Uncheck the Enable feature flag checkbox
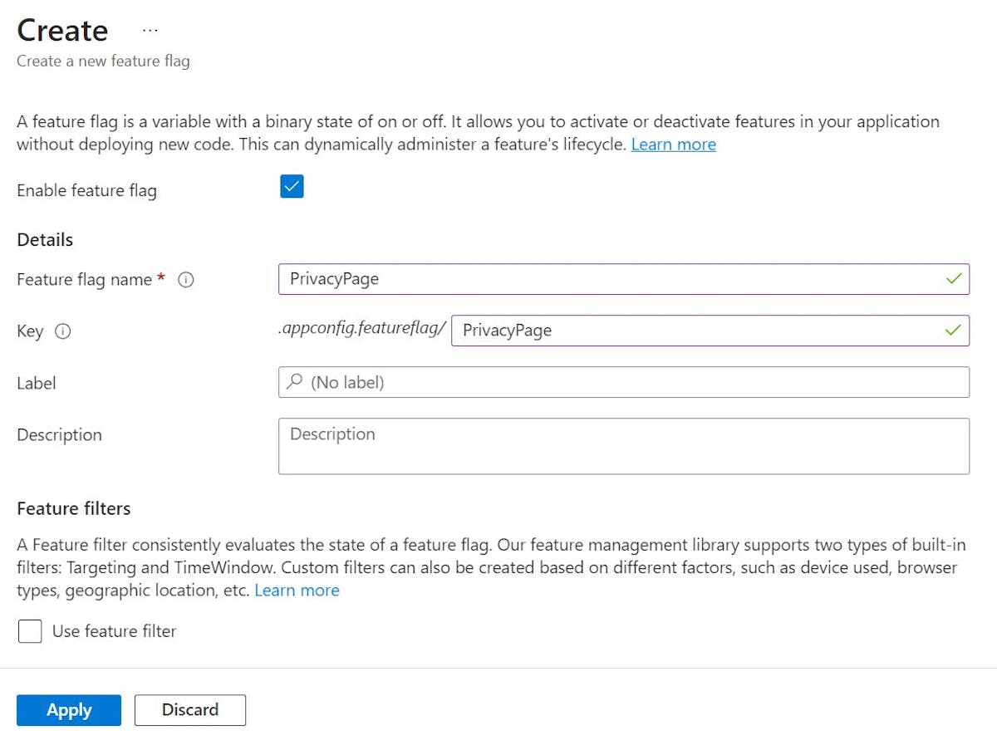This screenshot has height=740, width=997. point(292,186)
